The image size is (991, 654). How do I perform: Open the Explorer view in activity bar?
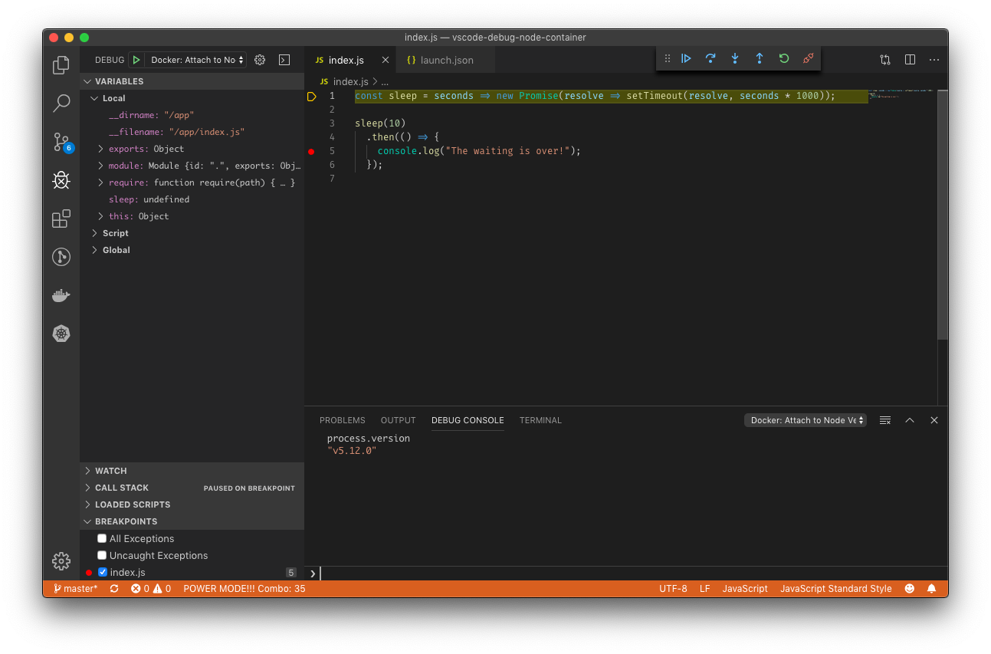point(61,65)
